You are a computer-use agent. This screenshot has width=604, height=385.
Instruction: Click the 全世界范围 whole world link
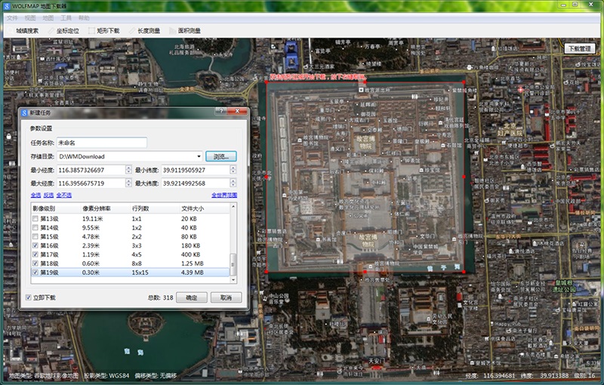[224, 196]
